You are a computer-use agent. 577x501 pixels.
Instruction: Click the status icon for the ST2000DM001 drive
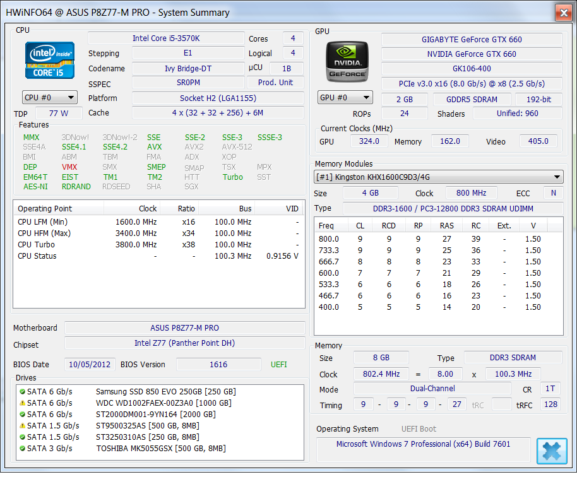coord(22,415)
